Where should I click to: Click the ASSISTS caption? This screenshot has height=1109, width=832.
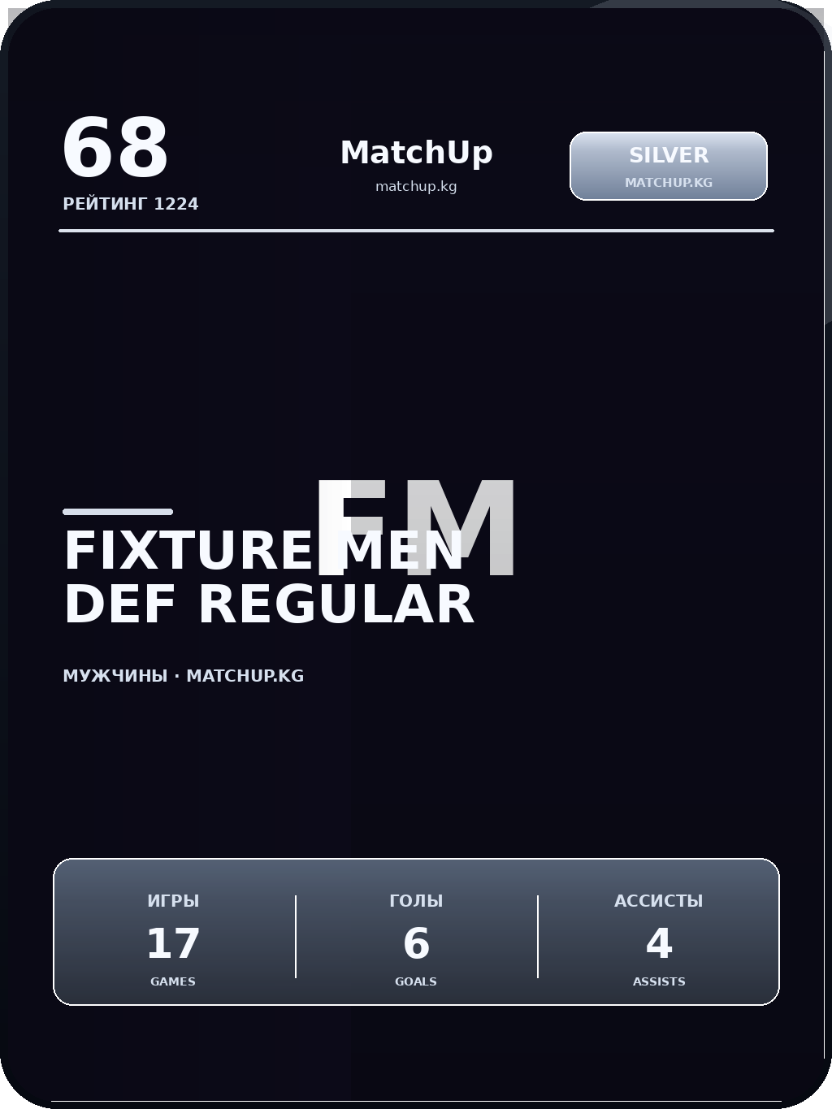(658, 981)
